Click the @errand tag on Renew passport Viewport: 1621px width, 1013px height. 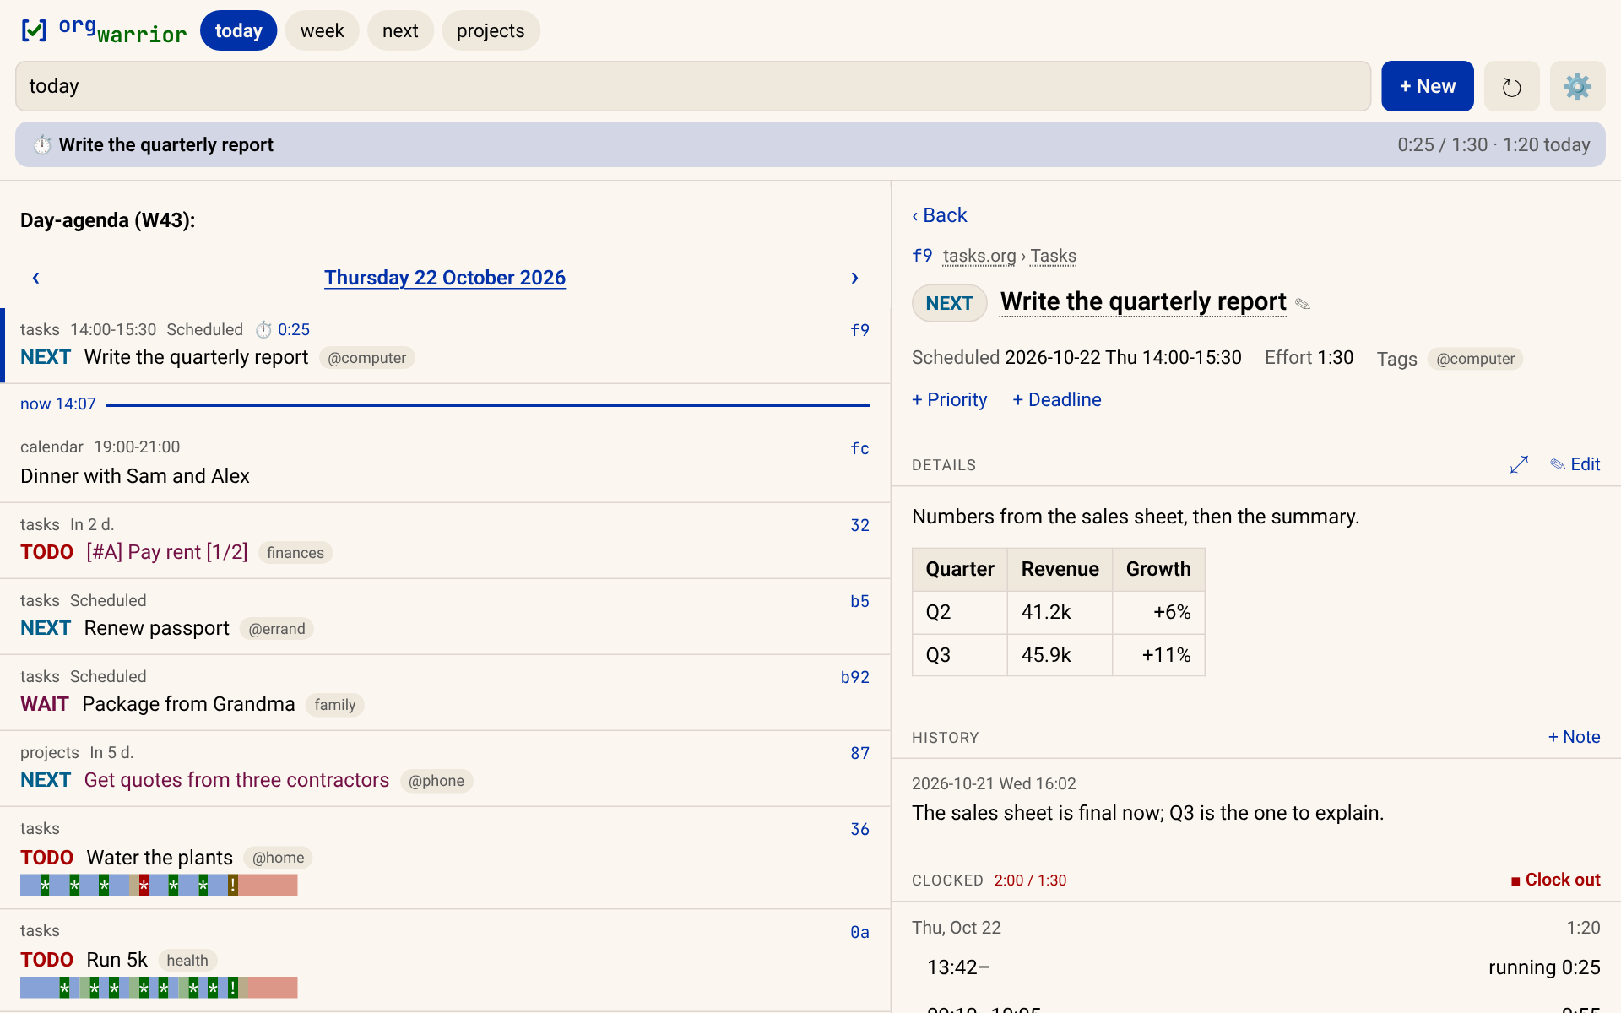point(276,629)
